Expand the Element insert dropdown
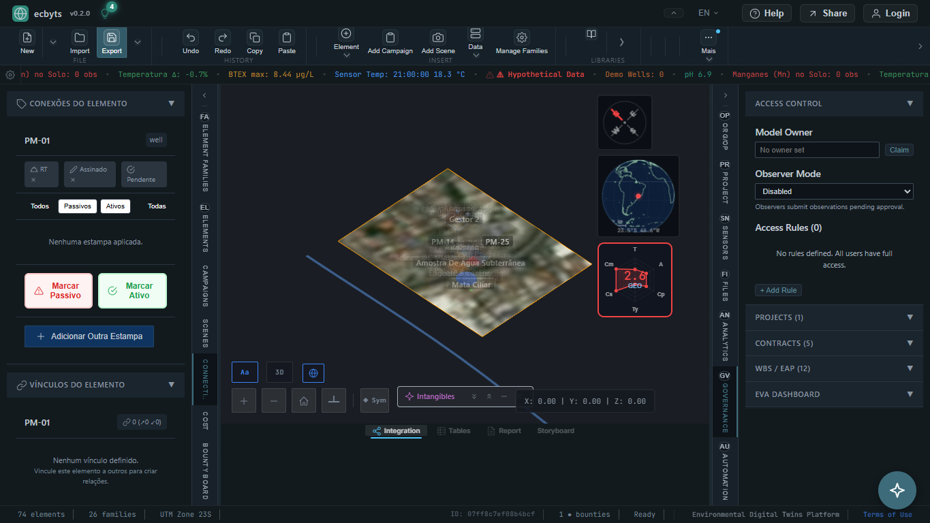The image size is (930, 523). (x=346, y=56)
